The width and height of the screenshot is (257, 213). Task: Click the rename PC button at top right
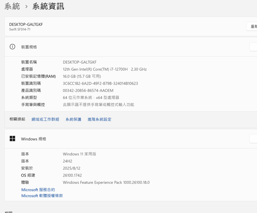tap(252, 26)
